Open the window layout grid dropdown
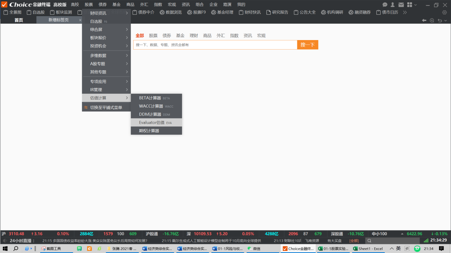This screenshot has width=451, height=253. [412, 5]
